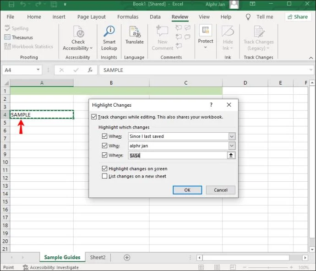The width and height of the screenshot is (316, 271).
Task: Click the Redo arrow icon
Action: 38,4
